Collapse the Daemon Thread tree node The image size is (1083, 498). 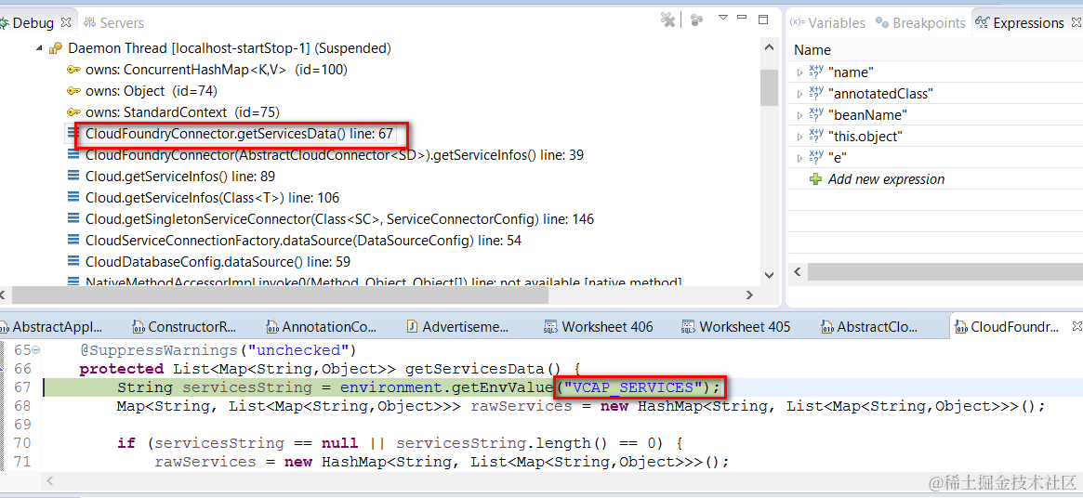click(37, 48)
